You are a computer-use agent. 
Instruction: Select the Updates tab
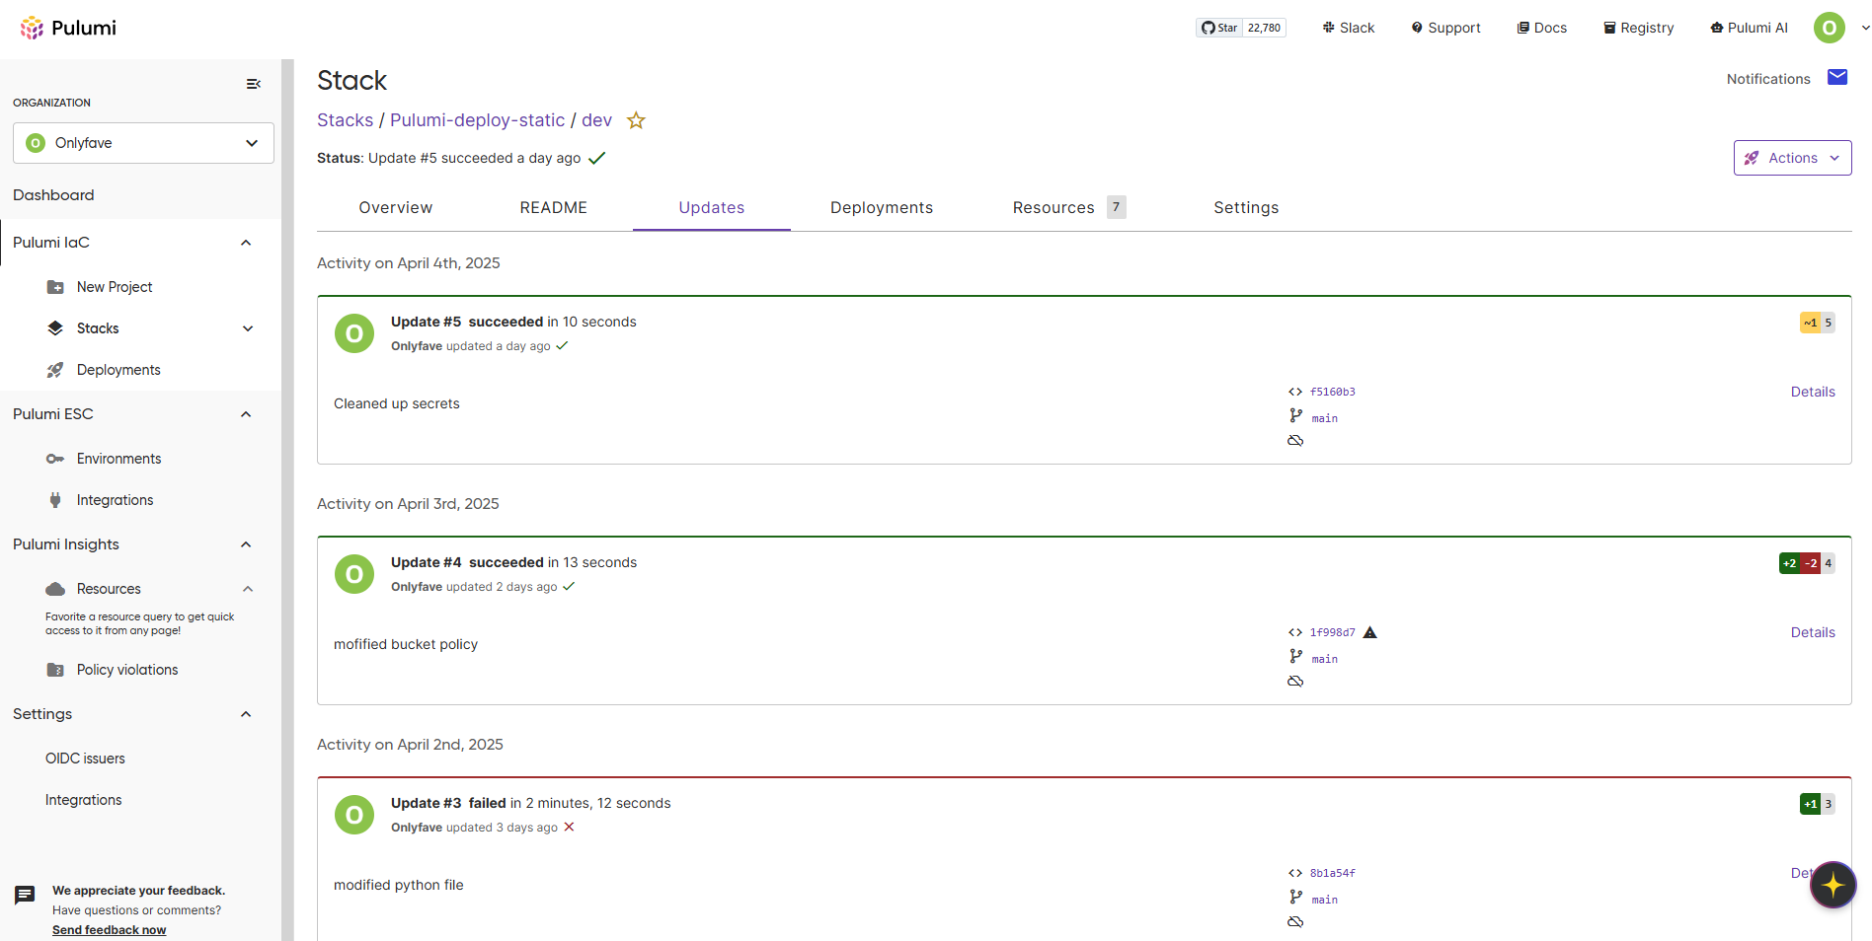tap(712, 207)
